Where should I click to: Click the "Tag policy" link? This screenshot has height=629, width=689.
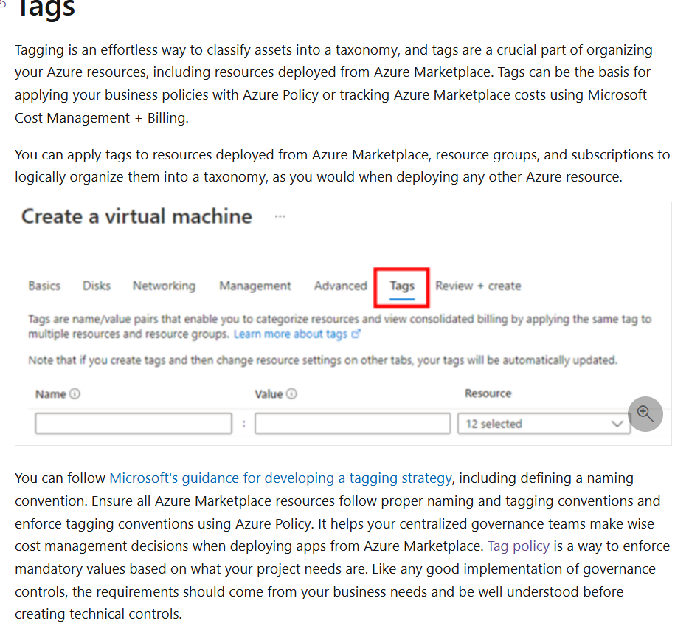coord(518,546)
